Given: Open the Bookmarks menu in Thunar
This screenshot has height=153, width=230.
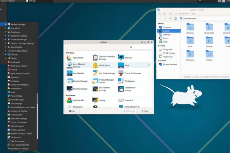Looking at the screenshot, I should pyautogui.click(x=184, y=13).
